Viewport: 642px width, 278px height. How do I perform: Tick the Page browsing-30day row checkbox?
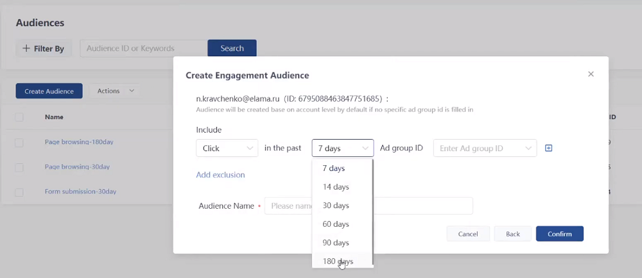coord(19,167)
